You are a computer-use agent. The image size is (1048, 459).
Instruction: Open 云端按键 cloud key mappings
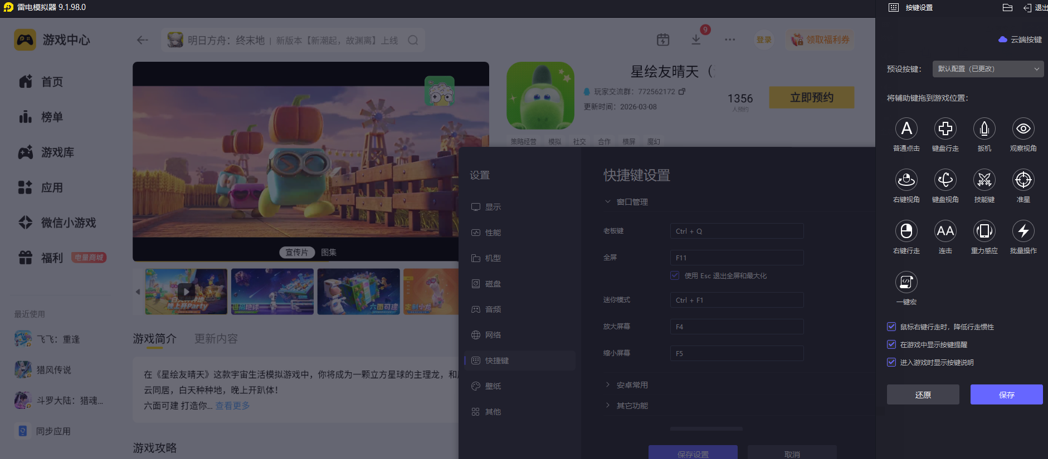pyautogui.click(x=1021, y=40)
